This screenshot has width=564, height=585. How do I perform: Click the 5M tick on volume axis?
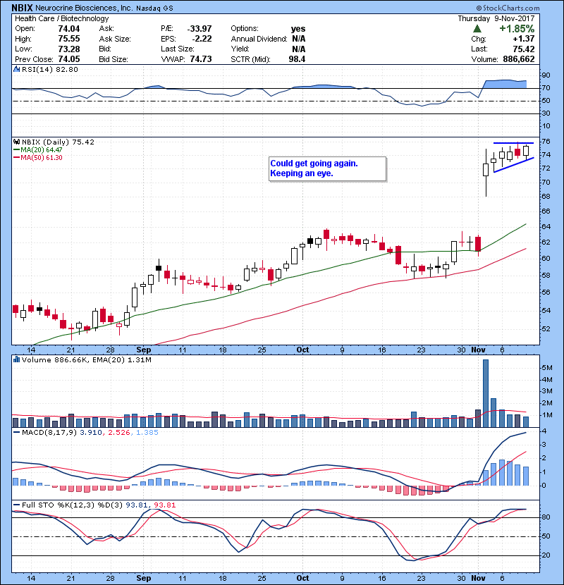click(x=547, y=368)
